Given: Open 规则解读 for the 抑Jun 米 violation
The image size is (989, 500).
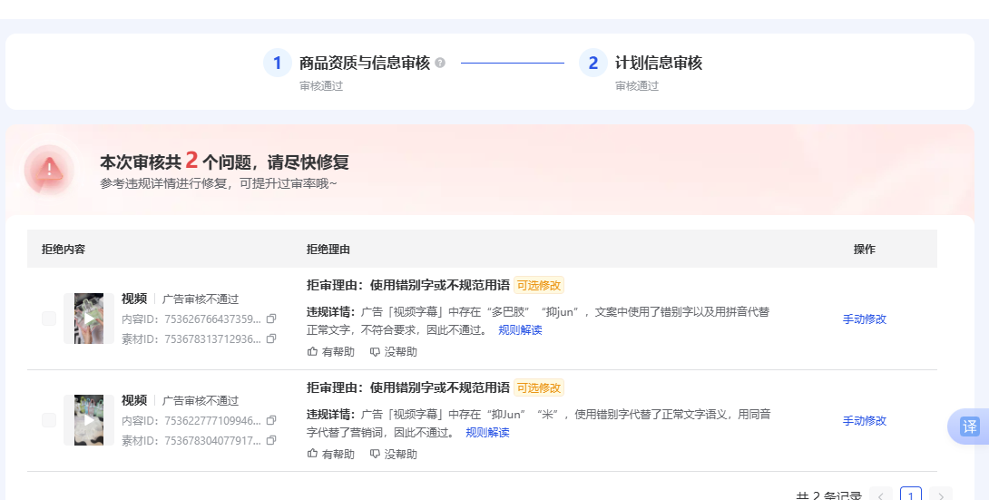Looking at the screenshot, I should click(x=487, y=433).
